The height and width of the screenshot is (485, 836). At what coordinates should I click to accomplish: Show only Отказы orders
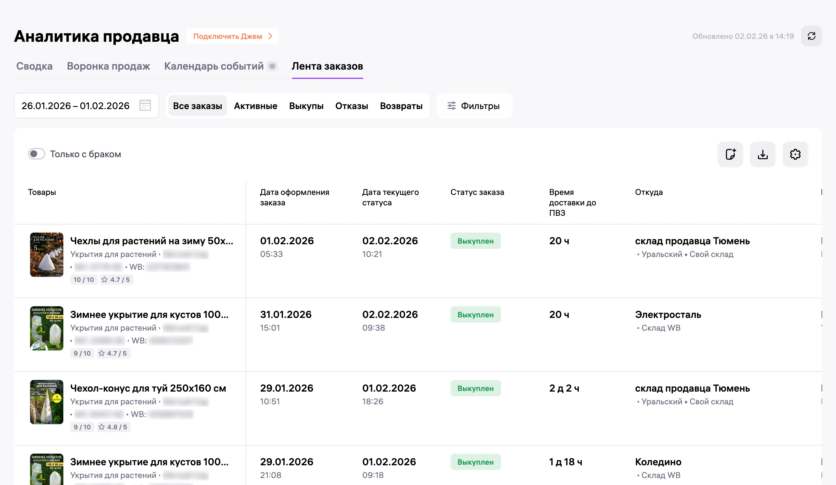click(x=352, y=106)
